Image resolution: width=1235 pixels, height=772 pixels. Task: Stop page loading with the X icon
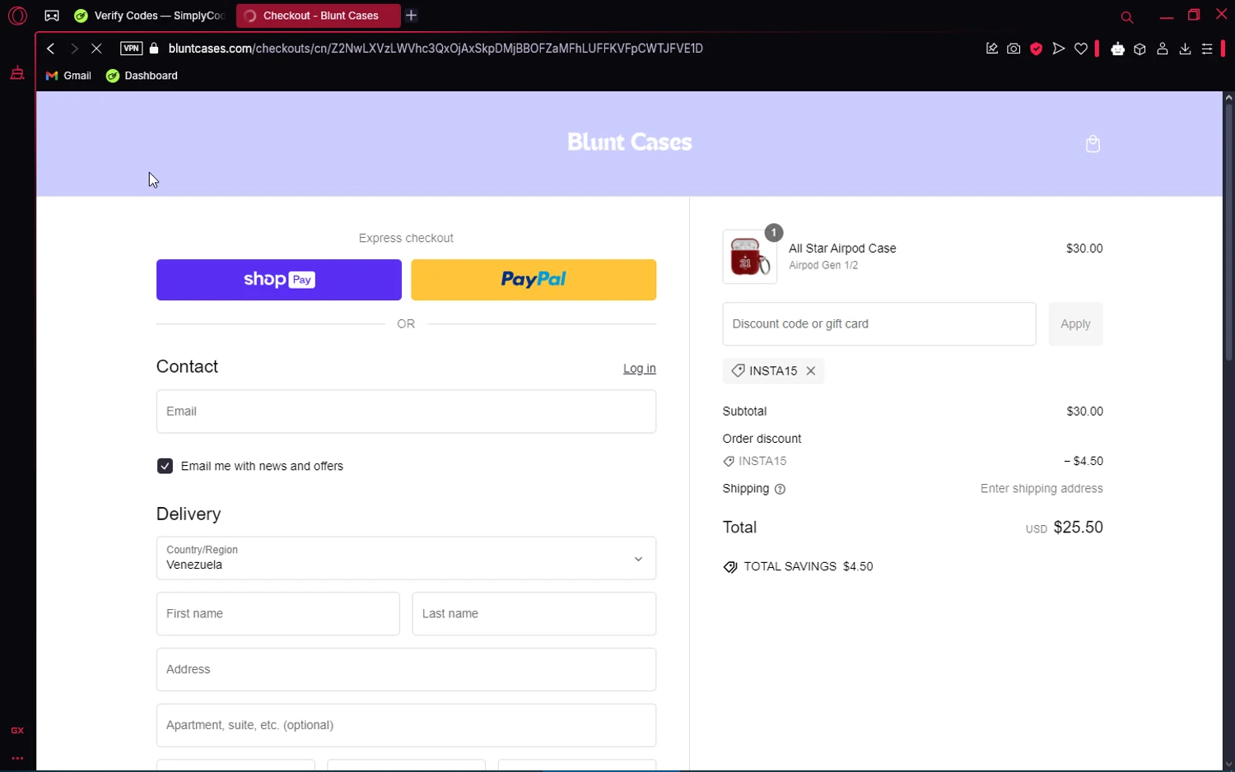coord(96,49)
